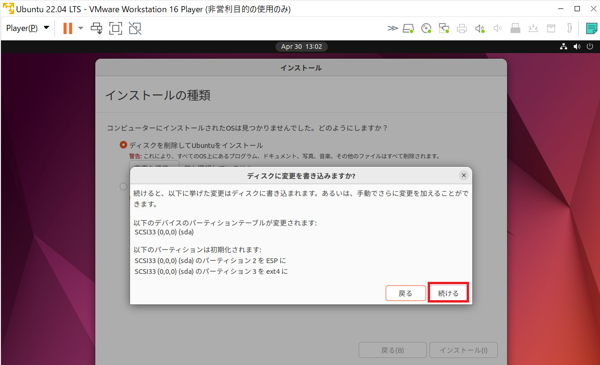Click the hard disk device icon

(408, 28)
